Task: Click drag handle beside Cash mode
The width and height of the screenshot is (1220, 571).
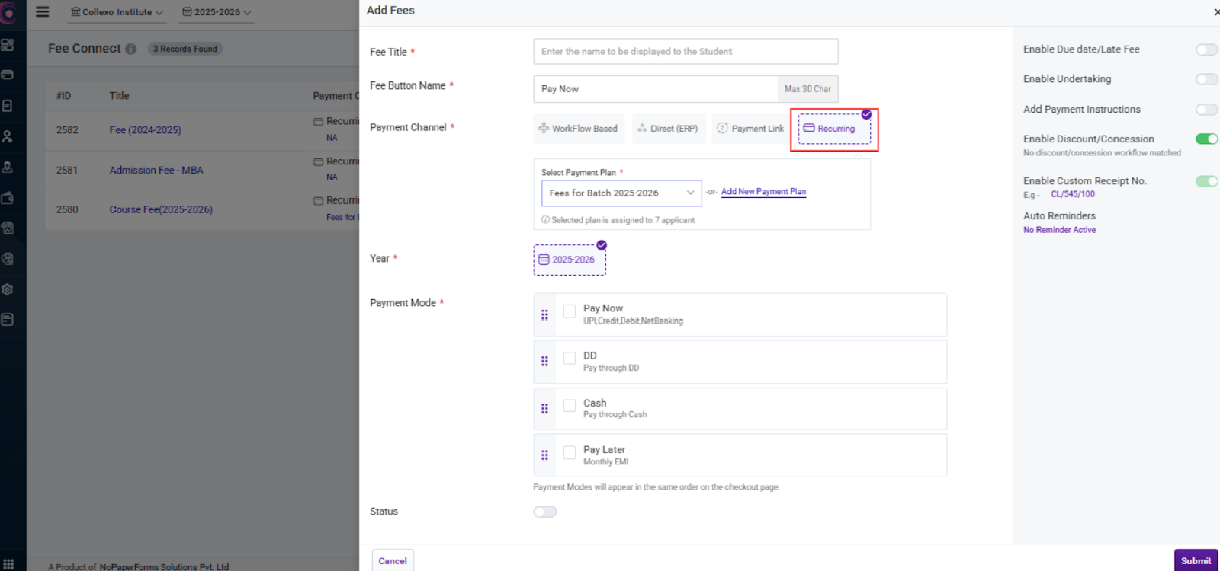Action: (544, 409)
